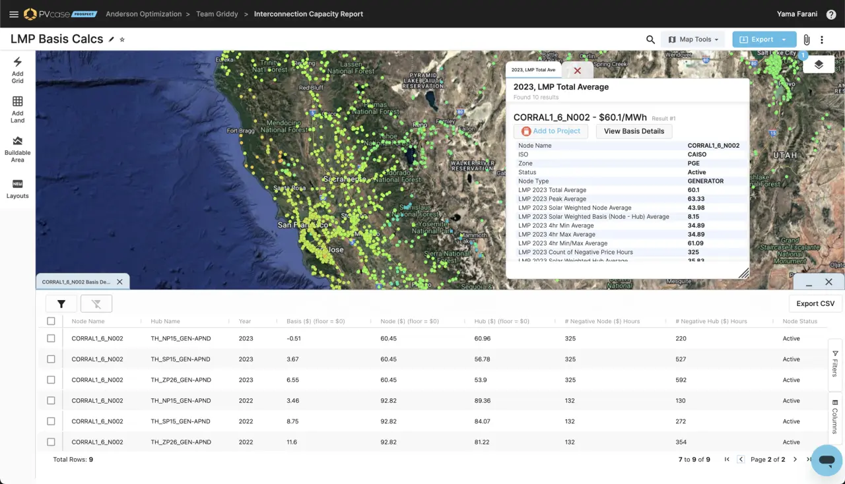The height and width of the screenshot is (484, 845).
Task: Click the Export CSV button
Action: click(815, 303)
